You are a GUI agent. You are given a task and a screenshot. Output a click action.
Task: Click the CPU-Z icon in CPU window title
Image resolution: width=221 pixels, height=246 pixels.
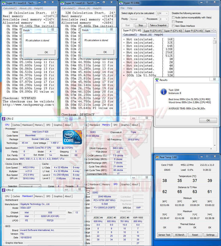[x=4, y=119]
